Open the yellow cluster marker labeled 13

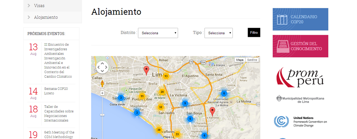[166, 76]
